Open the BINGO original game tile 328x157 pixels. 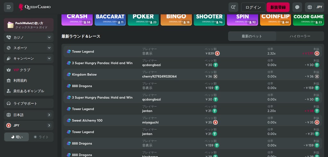[x=176, y=20]
